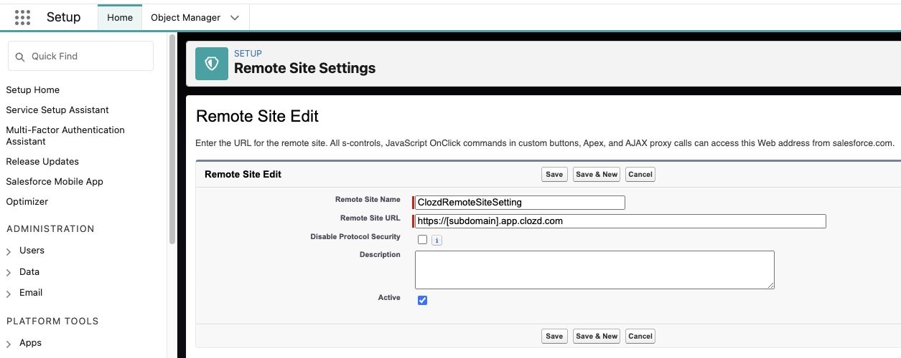Click the Users tree item label

click(32, 251)
